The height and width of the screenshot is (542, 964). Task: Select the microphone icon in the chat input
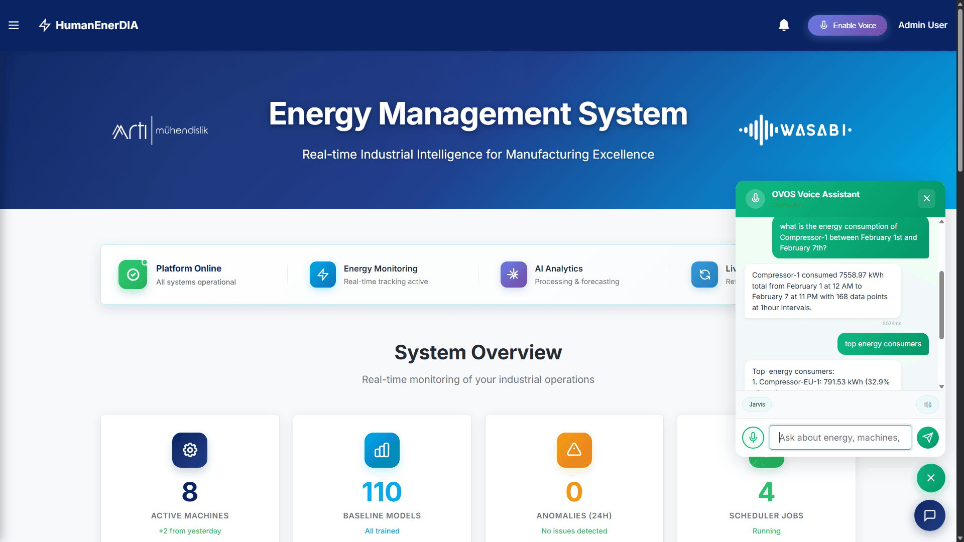(x=753, y=438)
